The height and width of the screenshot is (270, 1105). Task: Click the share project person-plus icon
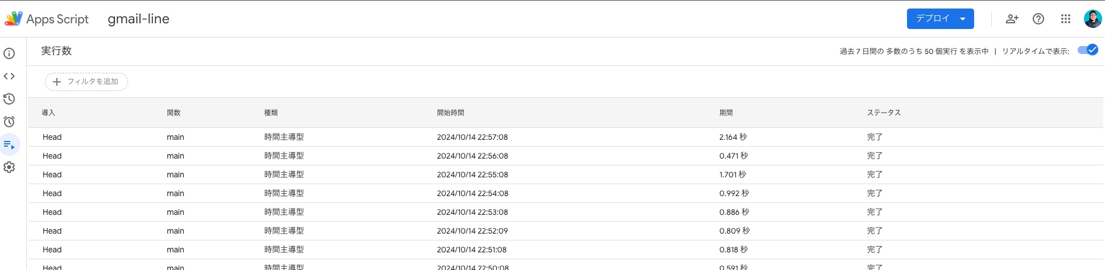pos(1012,19)
